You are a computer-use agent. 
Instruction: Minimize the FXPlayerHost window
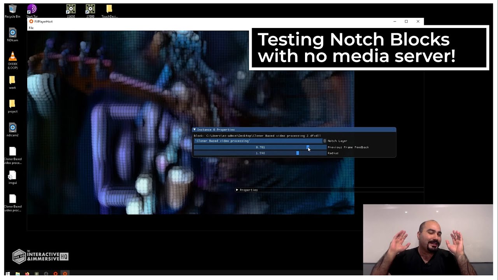click(x=395, y=21)
